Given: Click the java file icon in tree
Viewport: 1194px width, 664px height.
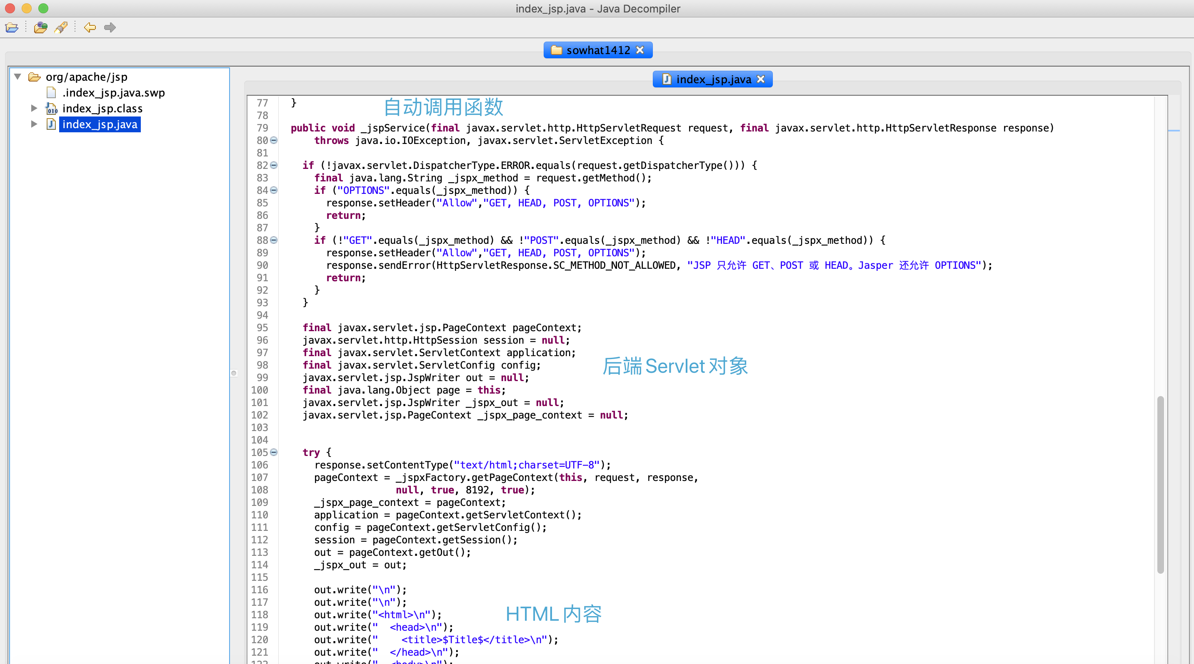Looking at the screenshot, I should (x=51, y=124).
